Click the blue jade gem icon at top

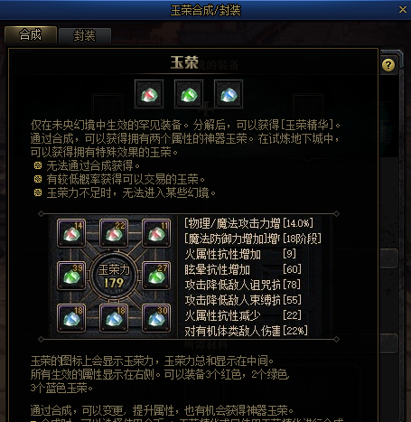click(x=229, y=94)
